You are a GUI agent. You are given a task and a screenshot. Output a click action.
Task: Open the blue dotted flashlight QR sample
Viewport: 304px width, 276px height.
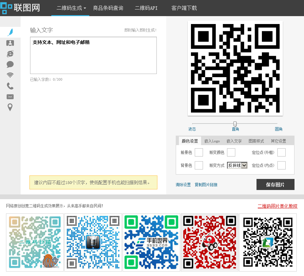click(x=93, y=242)
